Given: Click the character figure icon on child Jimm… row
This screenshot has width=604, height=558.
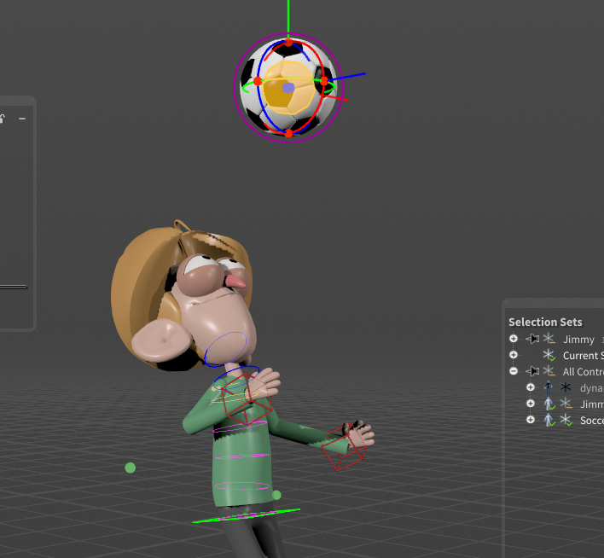Looking at the screenshot, I should click(549, 404).
